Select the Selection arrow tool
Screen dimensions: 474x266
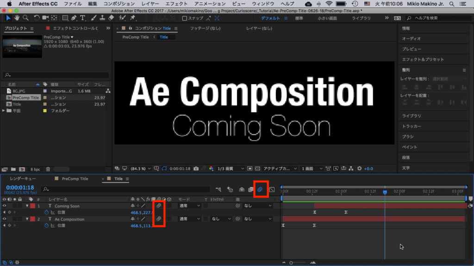click(8, 18)
